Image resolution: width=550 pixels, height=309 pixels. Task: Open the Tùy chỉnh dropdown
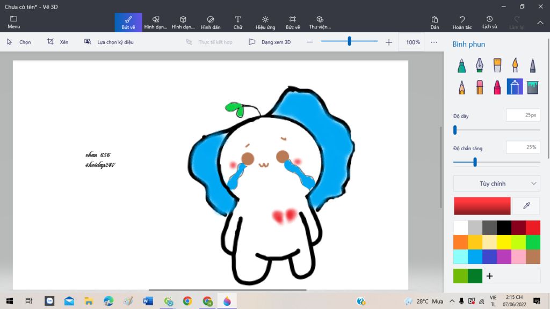(x=497, y=183)
